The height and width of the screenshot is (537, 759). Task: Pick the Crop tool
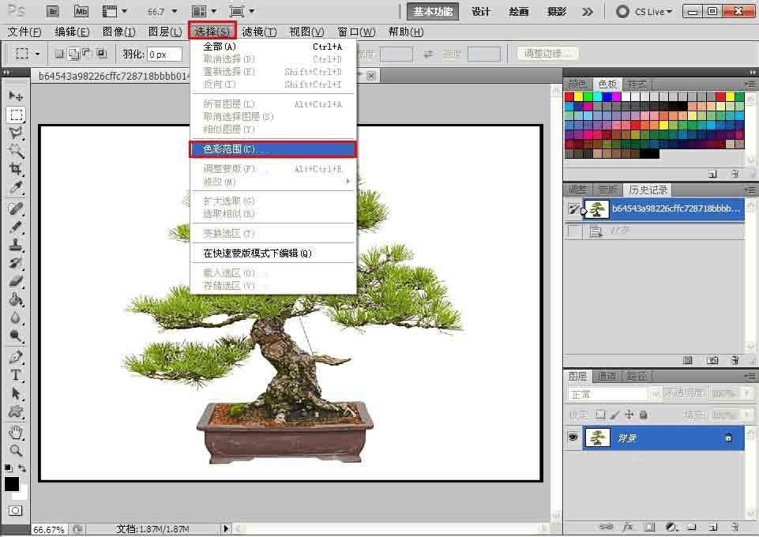pos(16,170)
